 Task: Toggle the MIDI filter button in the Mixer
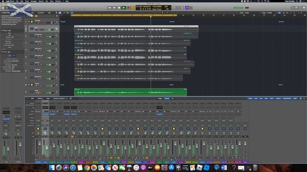[x=295, y=98]
